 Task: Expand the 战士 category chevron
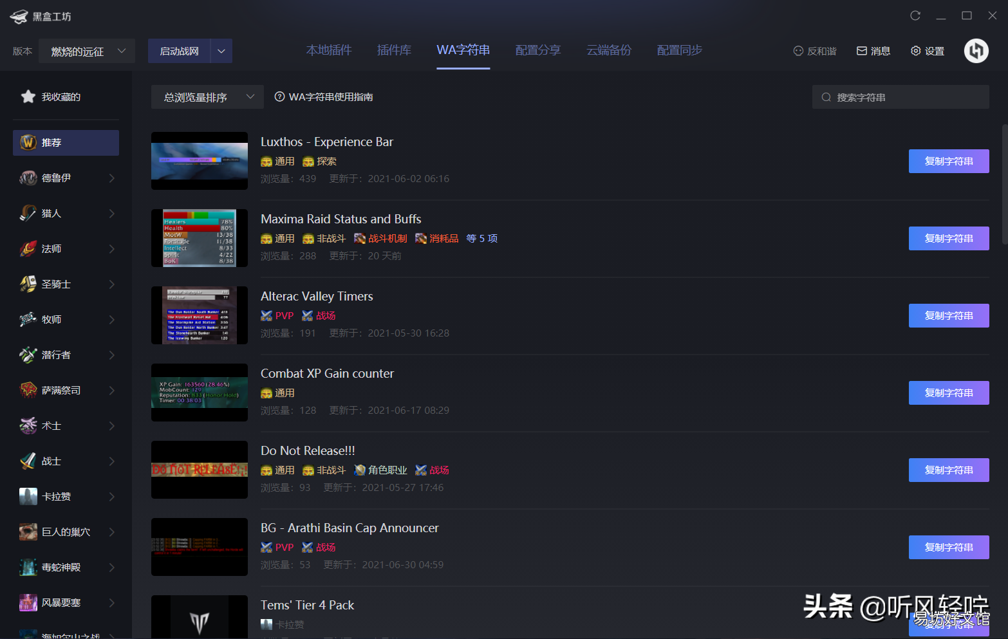(x=111, y=461)
